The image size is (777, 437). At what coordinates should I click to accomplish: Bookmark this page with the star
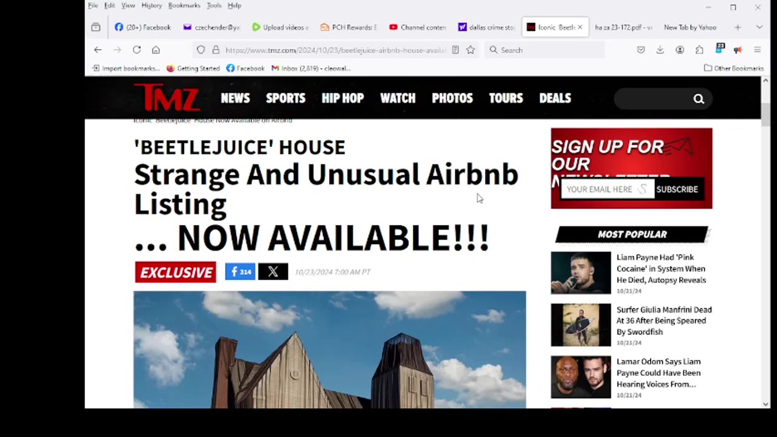tap(470, 50)
